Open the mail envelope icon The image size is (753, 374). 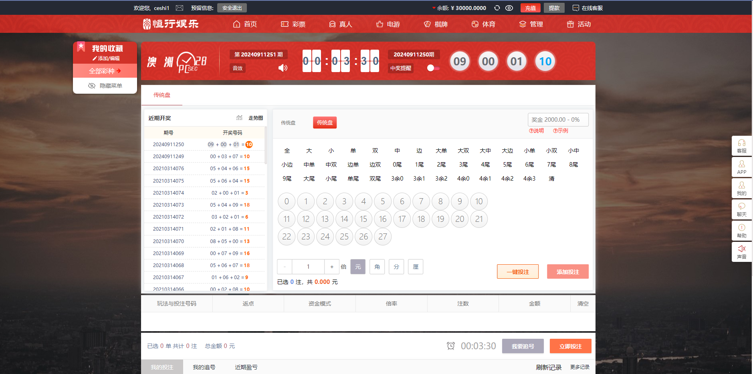(x=180, y=8)
